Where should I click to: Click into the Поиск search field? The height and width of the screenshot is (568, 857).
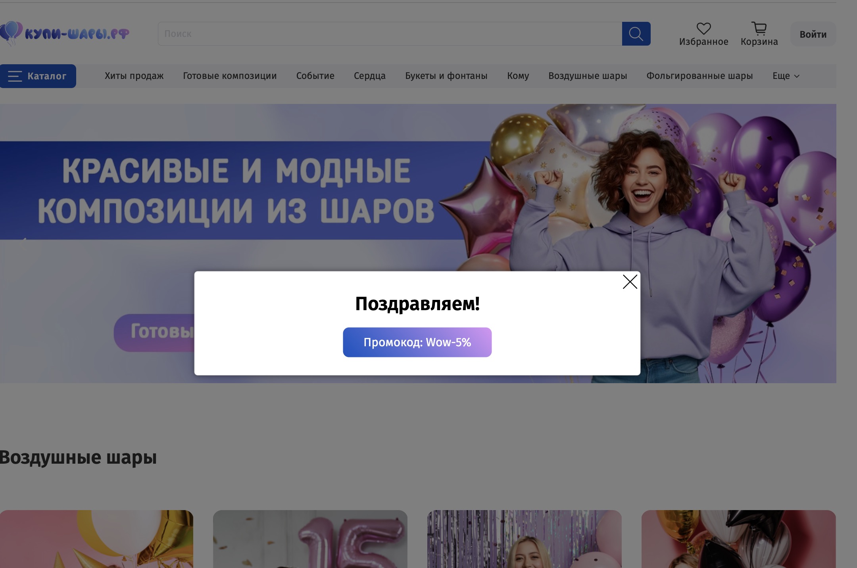point(389,34)
